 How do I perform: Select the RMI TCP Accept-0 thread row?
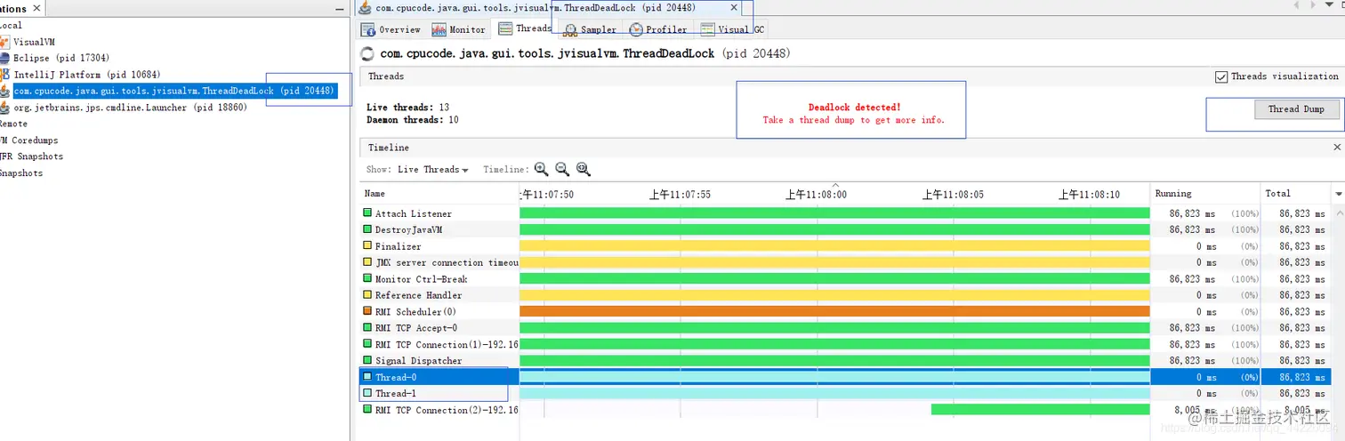tap(845, 328)
